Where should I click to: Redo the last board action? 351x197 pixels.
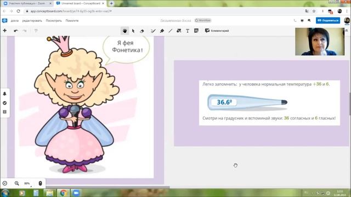click(25, 31)
